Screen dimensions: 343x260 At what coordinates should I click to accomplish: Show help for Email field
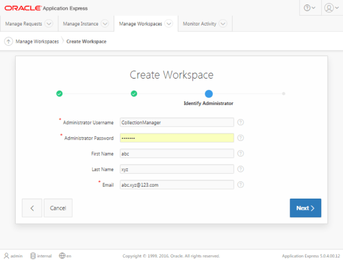coord(240,185)
